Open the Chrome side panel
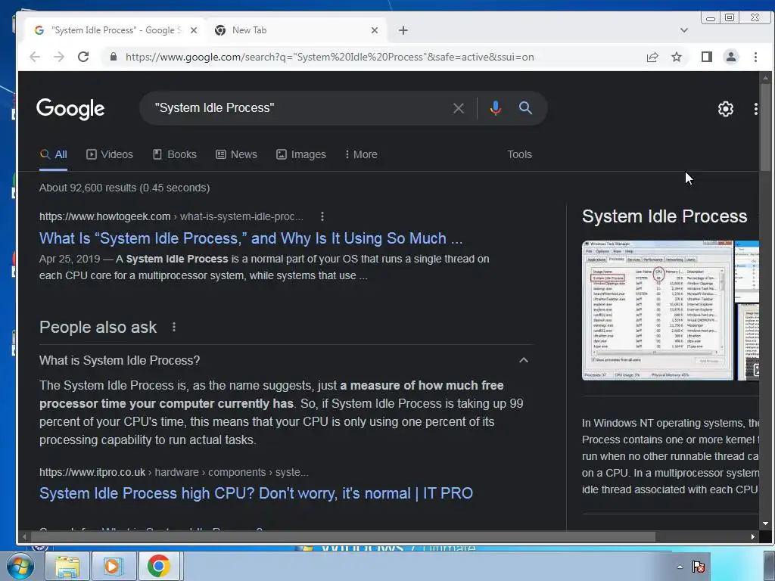The height and width of the screenshot is (581, 775). 707,57
